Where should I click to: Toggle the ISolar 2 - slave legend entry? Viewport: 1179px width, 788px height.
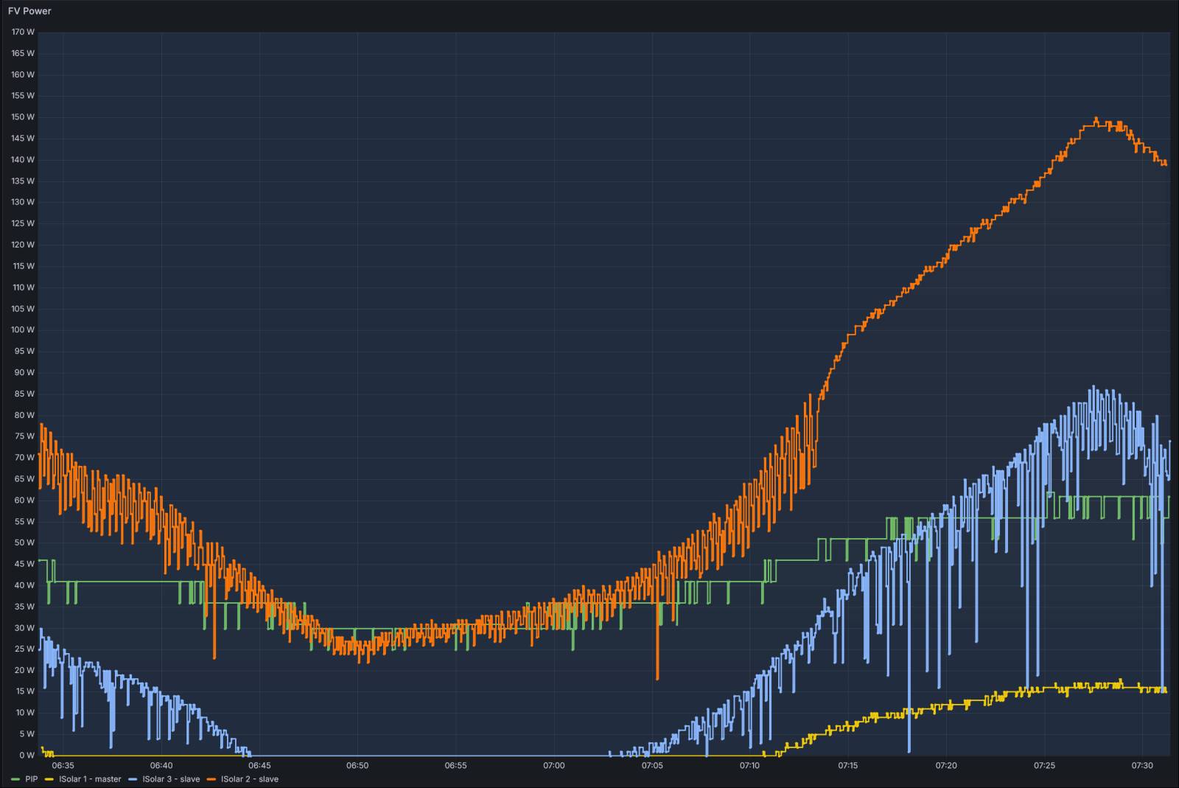[x=250, y=779]
